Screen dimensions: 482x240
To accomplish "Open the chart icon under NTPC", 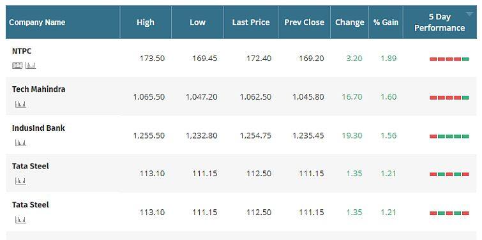I will coord(31,65).
